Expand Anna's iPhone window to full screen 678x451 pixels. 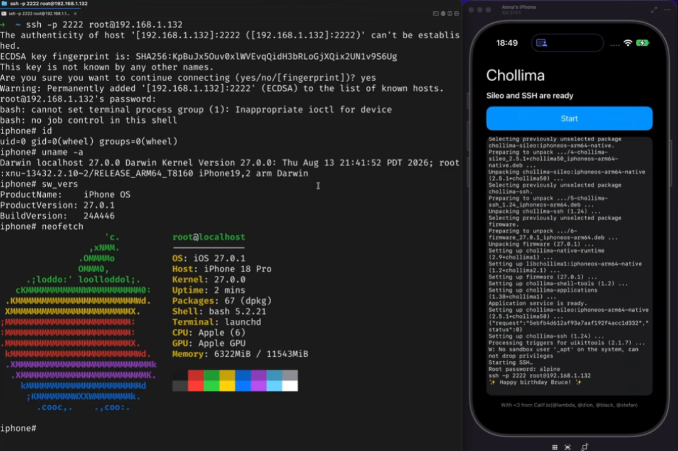pyautogui.click(x=654, y=9)
